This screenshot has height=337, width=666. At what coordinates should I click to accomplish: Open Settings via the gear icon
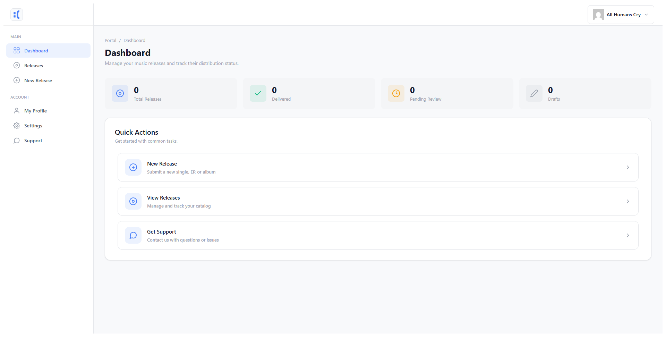tap(17, 125)
